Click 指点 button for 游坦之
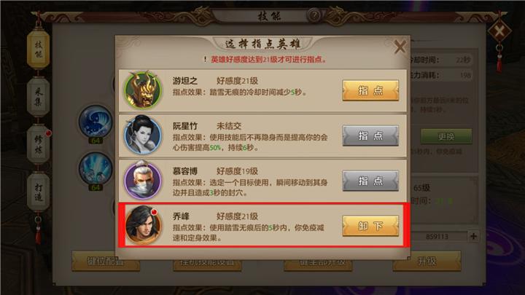The width and height of the screenshot is (525, 295). [370, 90]
